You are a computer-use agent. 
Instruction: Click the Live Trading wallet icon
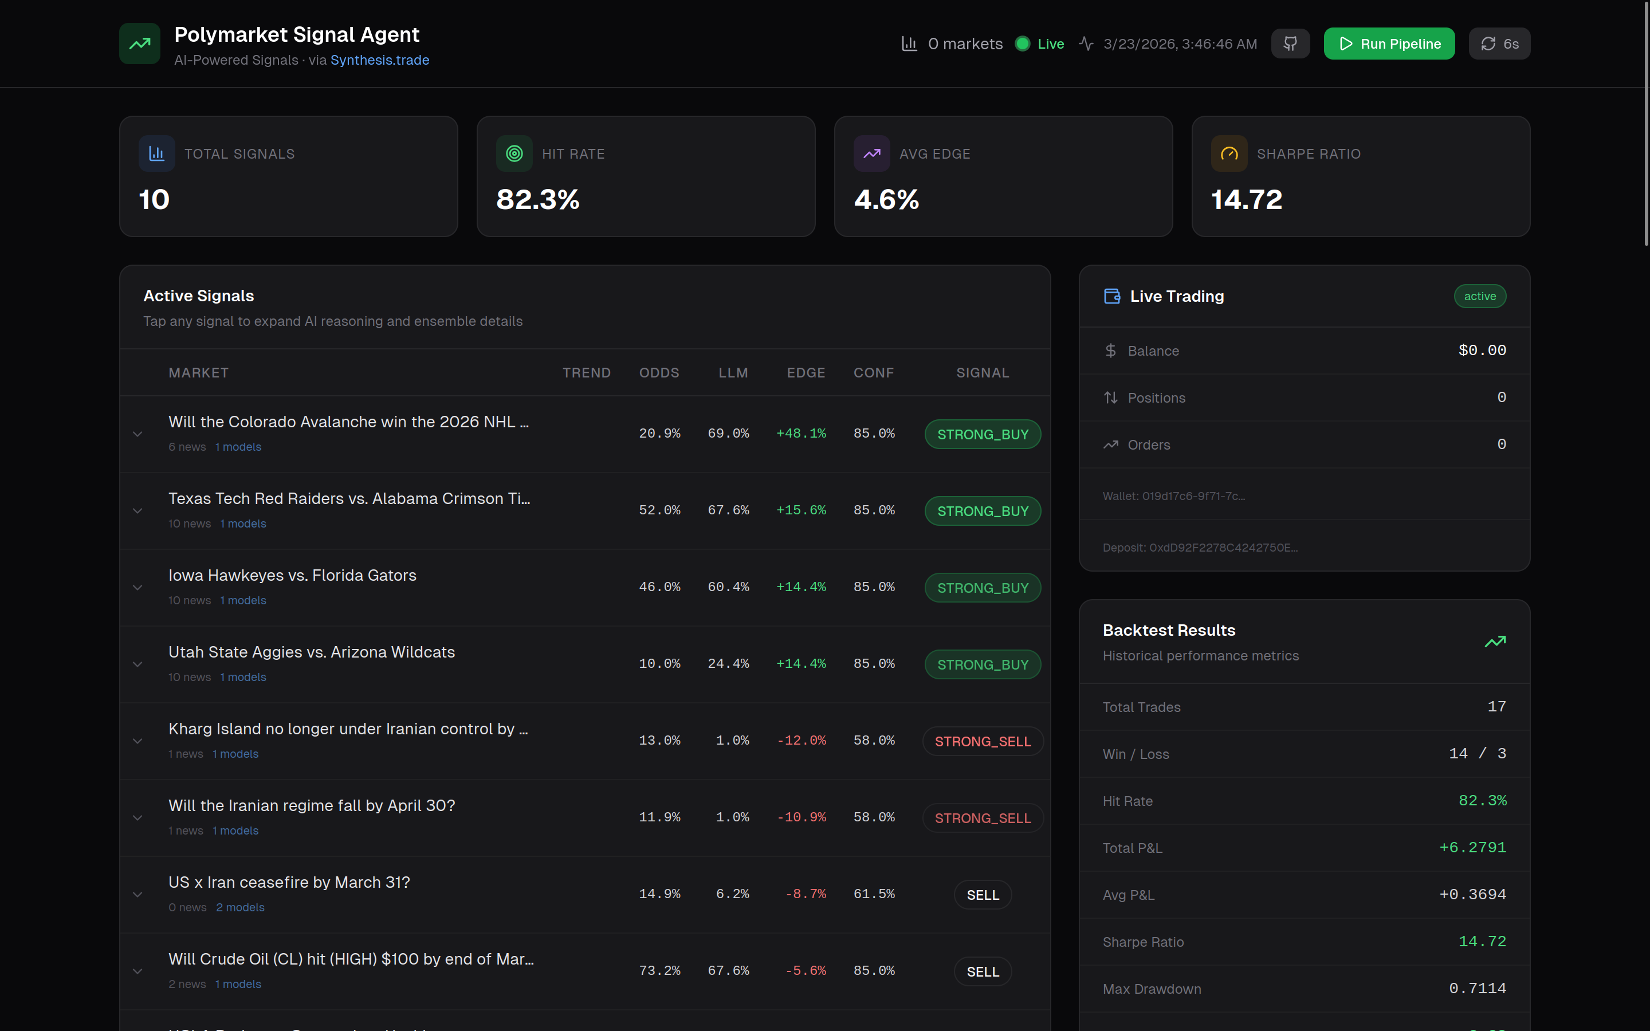[1112, 296]
